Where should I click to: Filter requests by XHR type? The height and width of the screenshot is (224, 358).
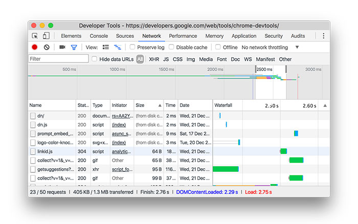pyautogui.click(x=154, y=59)
